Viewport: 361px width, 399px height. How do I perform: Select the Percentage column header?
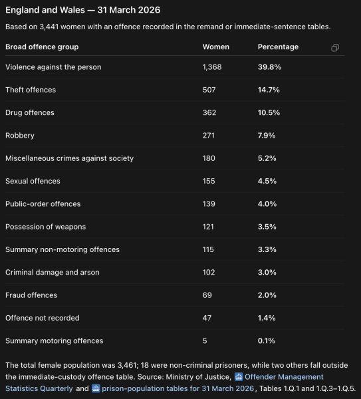click(278, 47)
